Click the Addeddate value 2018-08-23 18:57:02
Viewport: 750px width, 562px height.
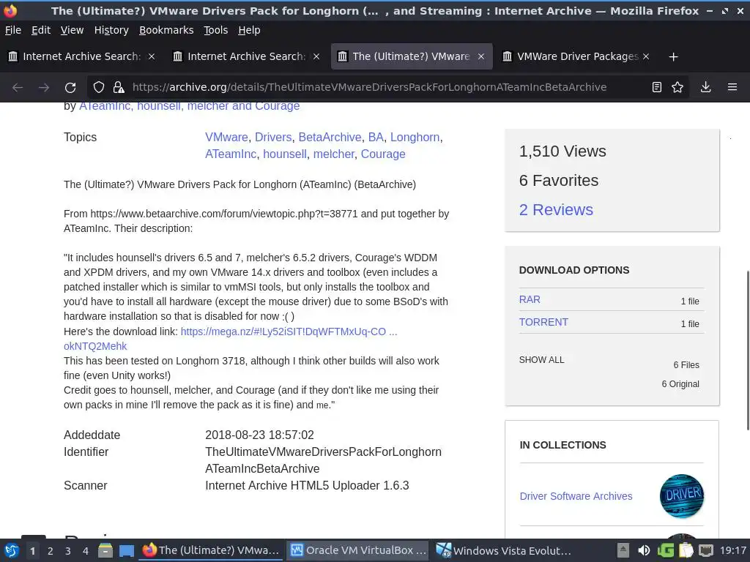[259, 435]
